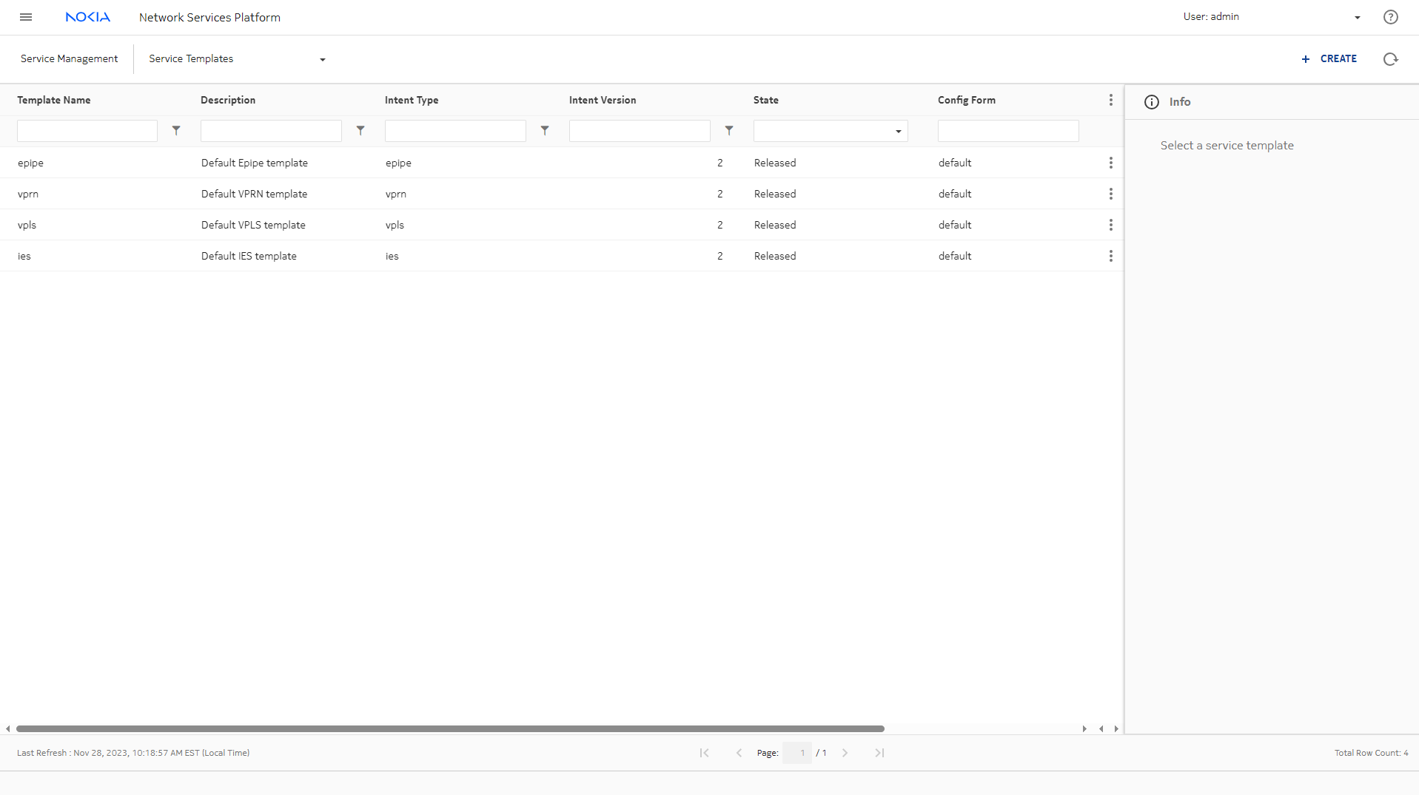Click the Intent Version filter icon

click(x=729, y=131)
